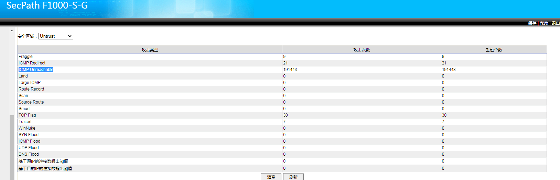
Task: Click attack count 21 for ICMP Redirect
Action: pyautogui.click(x=286, y=63)
